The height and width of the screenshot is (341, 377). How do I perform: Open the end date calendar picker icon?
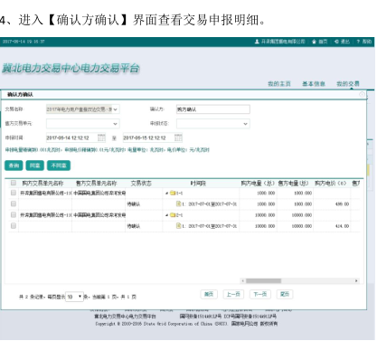tap(178, 137)
